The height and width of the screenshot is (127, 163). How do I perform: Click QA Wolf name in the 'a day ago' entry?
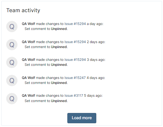pyautogui.click(x=28, y=24)
